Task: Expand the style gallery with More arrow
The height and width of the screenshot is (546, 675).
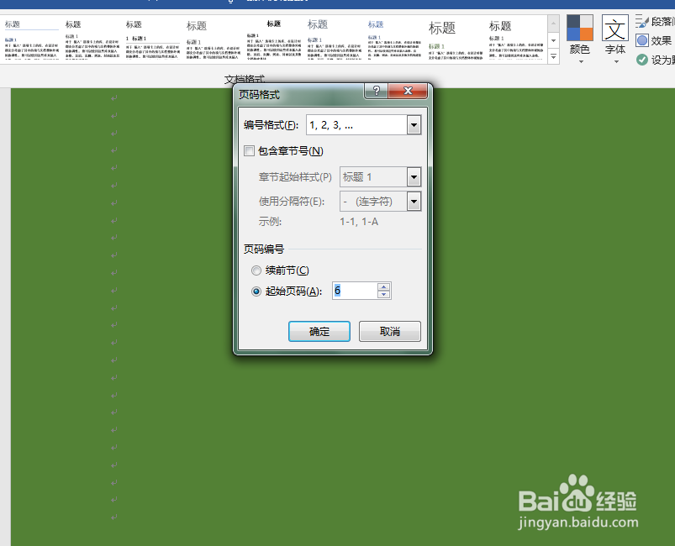Action: click(552, 57)
